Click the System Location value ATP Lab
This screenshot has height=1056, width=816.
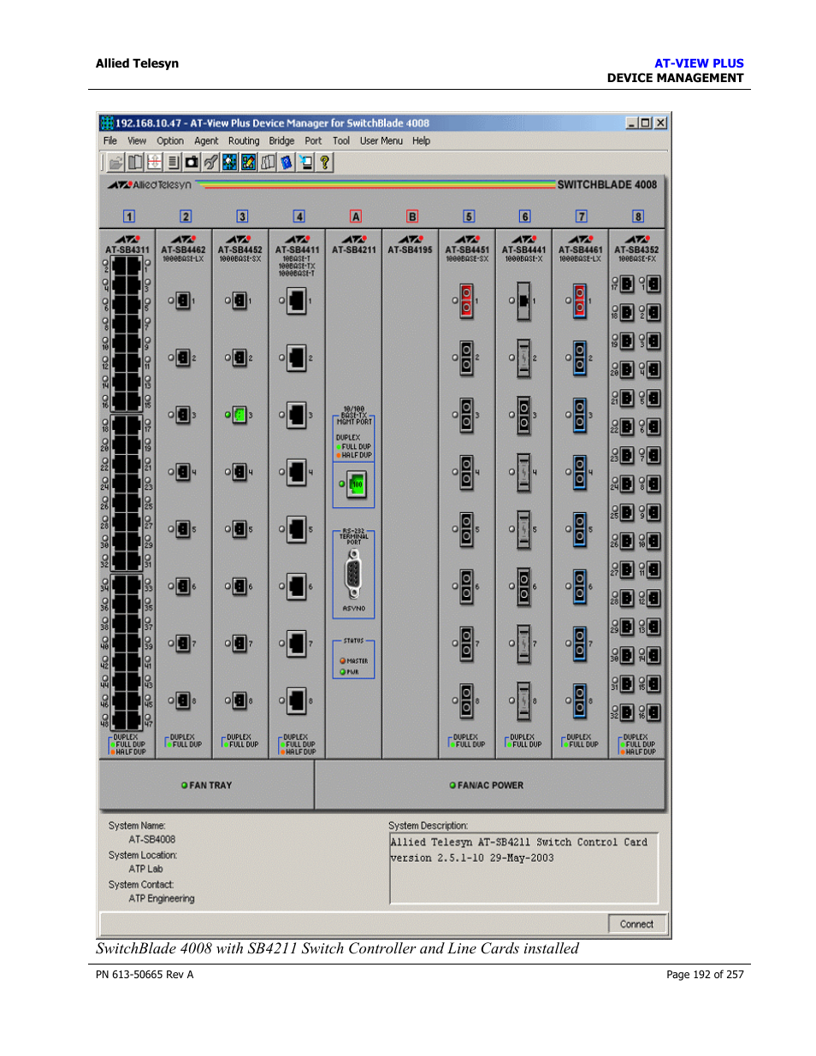click(x=145, y=869)
